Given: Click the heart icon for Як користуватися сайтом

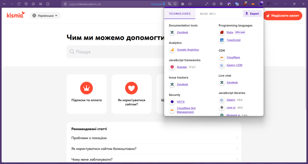Looking at the screenshot, I should [131, 88].
